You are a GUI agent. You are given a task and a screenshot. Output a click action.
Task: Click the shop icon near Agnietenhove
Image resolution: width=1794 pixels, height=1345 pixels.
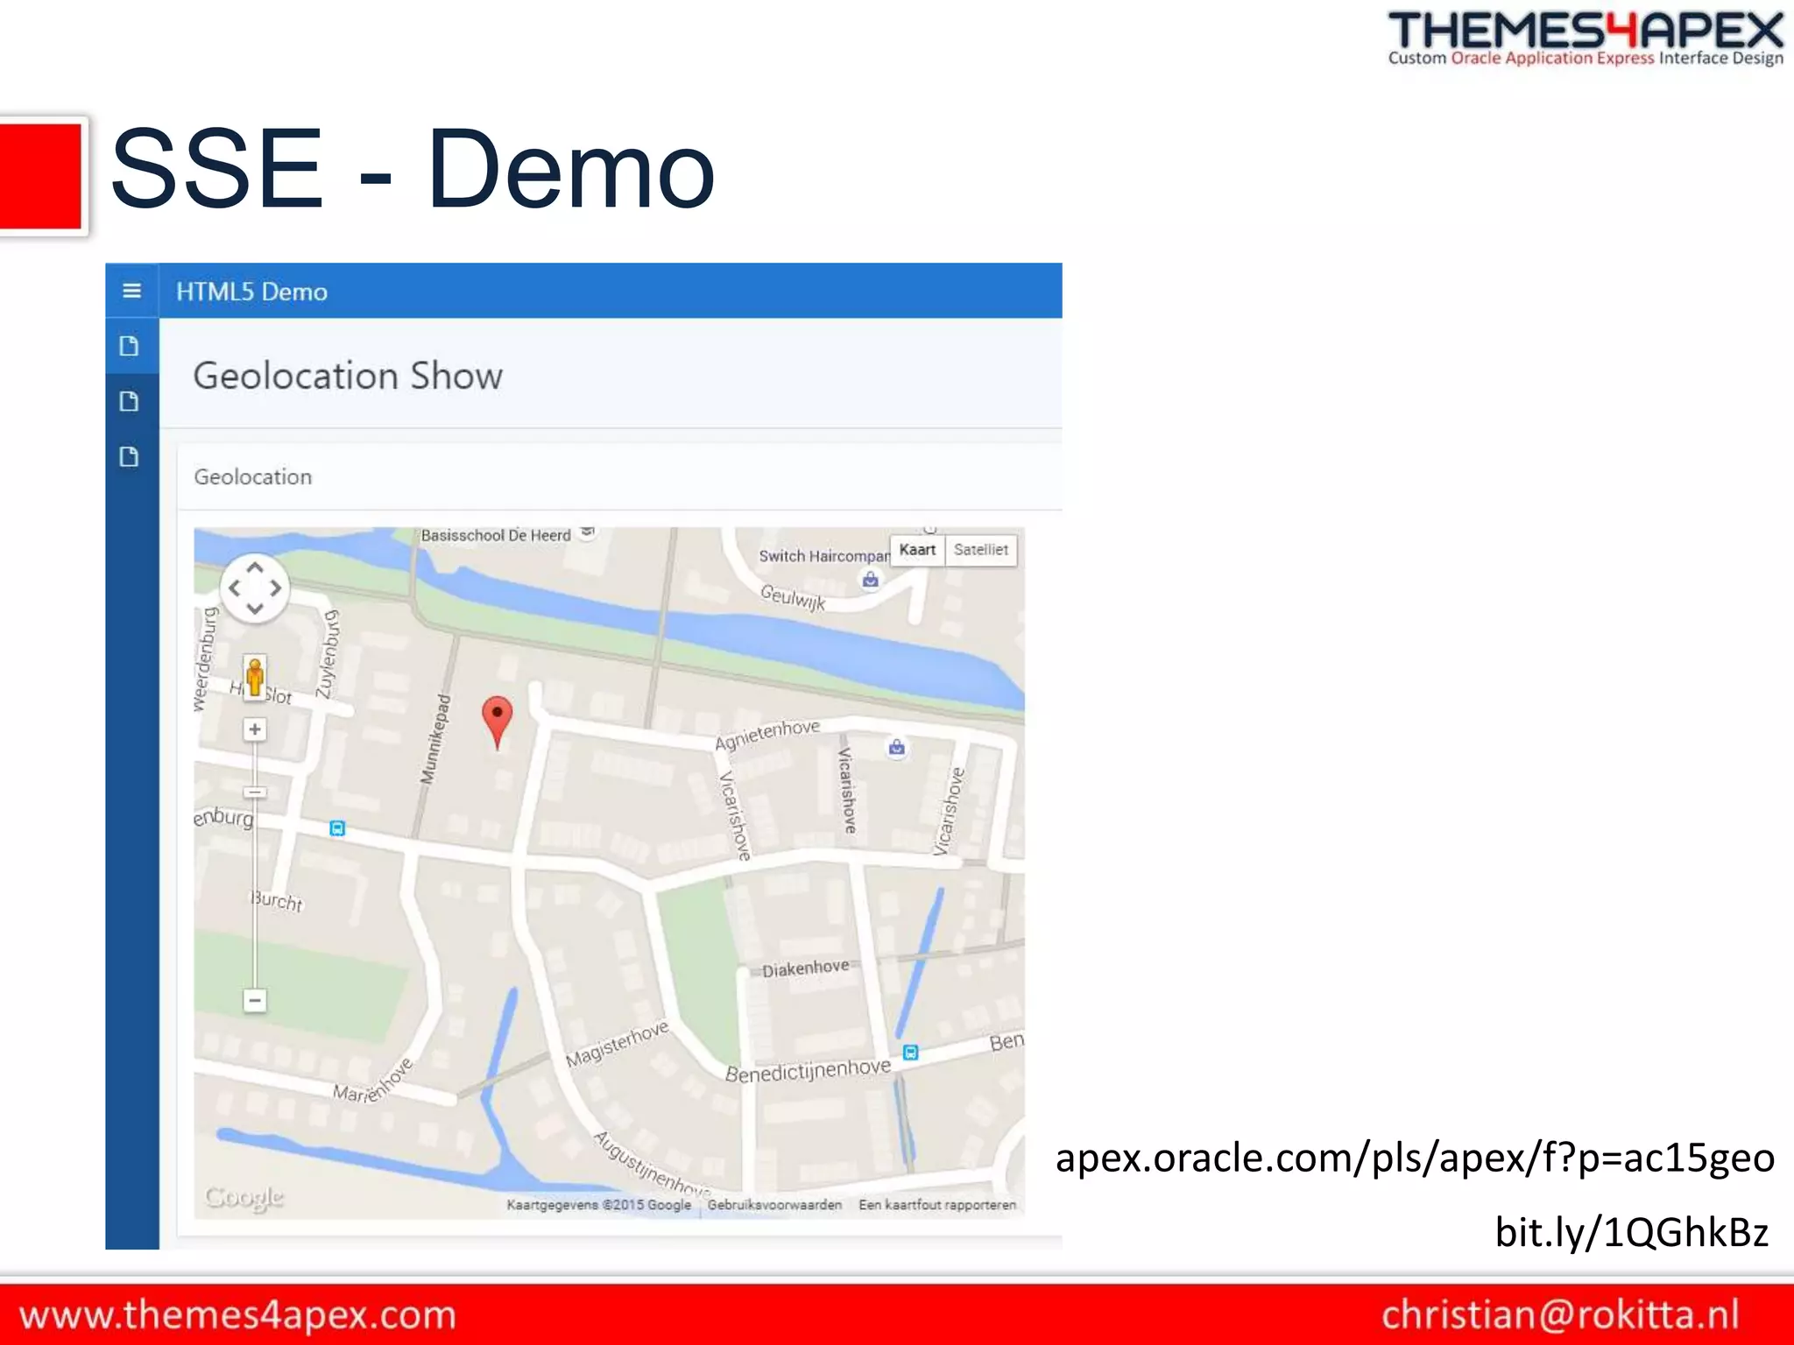coord(896,748)
